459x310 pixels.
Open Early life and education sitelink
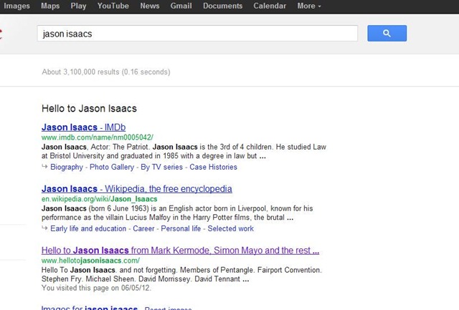click(89, 228)
